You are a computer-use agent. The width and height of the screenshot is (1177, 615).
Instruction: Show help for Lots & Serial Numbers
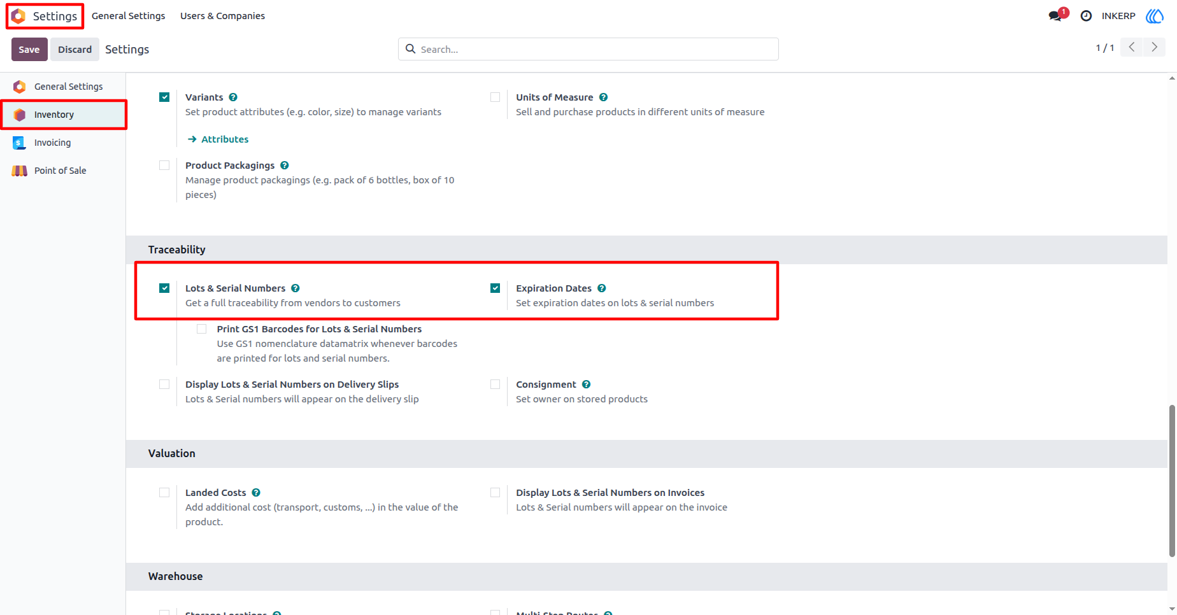[296, 288]
